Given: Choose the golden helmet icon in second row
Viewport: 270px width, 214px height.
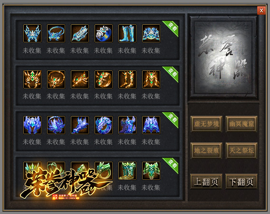Looking at the screenshot, I should (x=32, y=79).
